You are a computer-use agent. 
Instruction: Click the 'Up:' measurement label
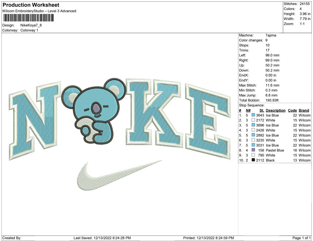pos(242,65)
